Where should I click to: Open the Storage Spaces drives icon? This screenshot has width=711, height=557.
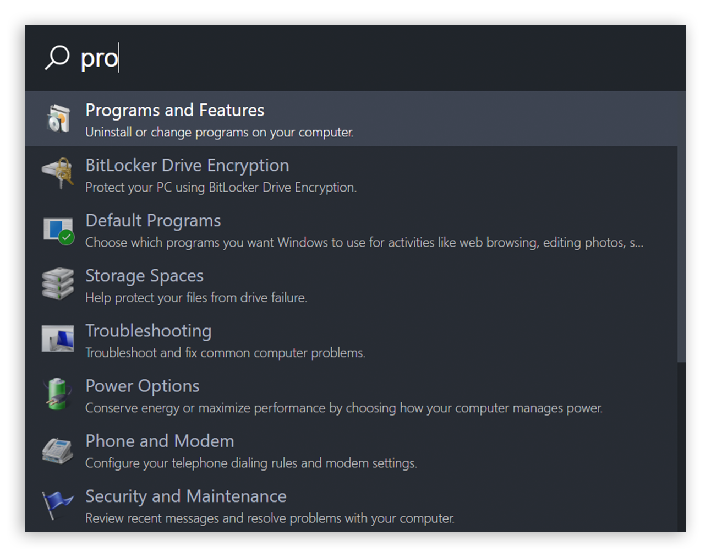(x=58, y=283)
